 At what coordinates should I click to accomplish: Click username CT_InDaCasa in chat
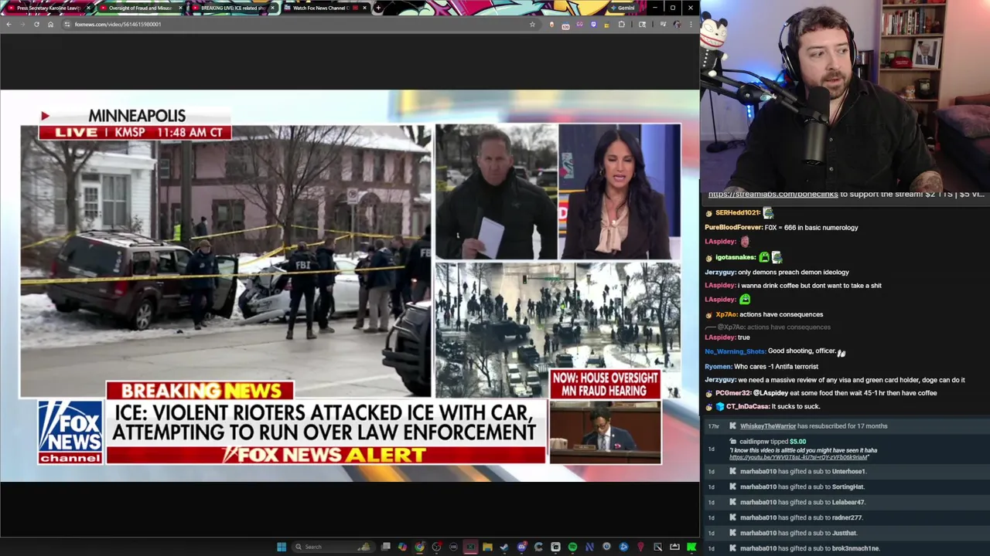point(747,406)
